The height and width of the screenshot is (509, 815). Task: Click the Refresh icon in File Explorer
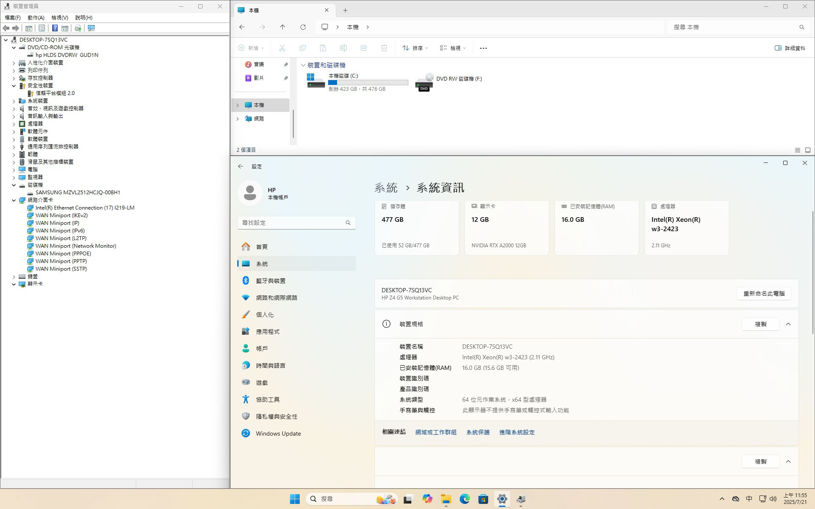point(303,27)
